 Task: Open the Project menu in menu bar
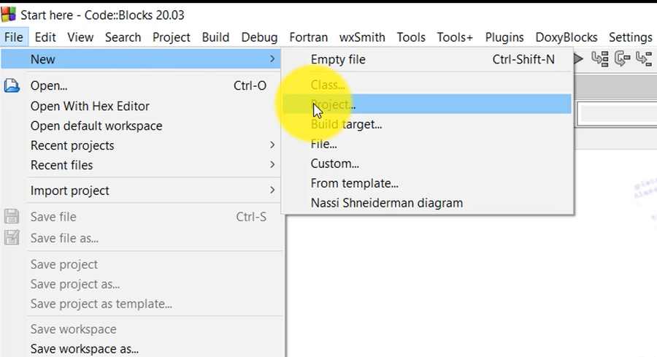point(172,37)
